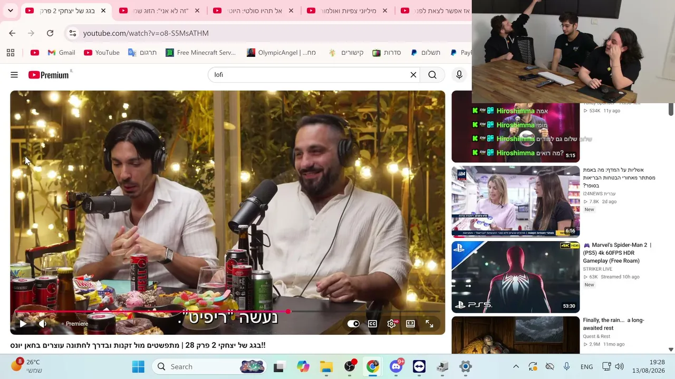Clear the 'lofi' search query
The width and height of the screenshot is (675, 379).
[x=413, y=75]
